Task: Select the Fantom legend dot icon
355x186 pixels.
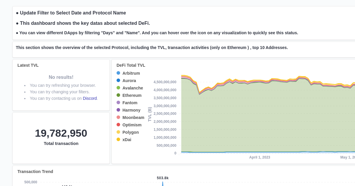Action: tap(119, 102)
